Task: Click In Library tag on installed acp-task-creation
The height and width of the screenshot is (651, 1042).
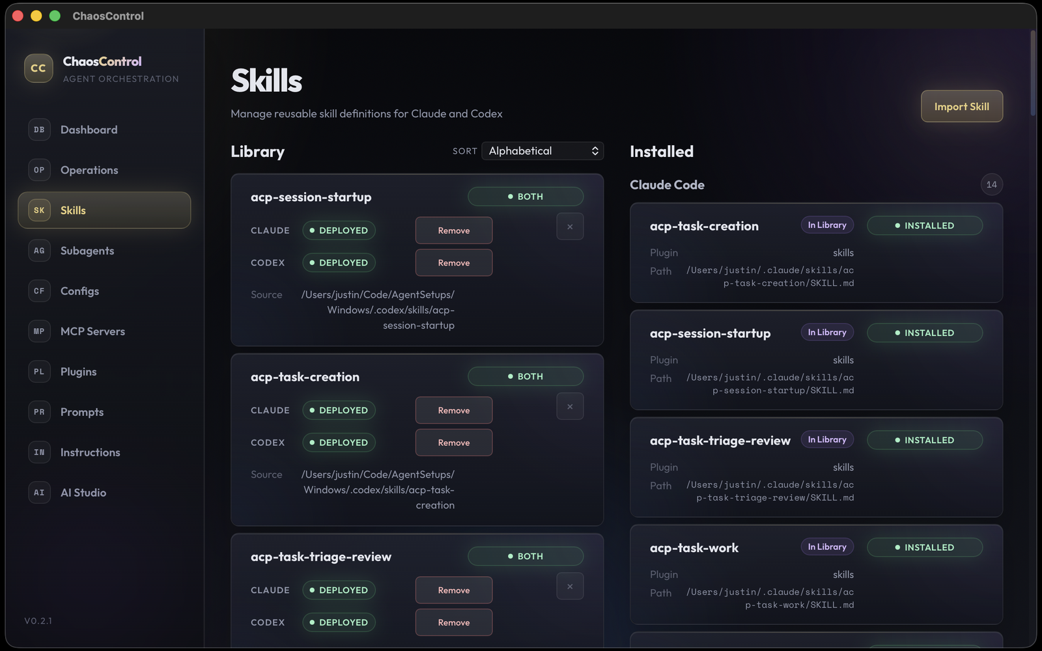Action: point(827,225)
